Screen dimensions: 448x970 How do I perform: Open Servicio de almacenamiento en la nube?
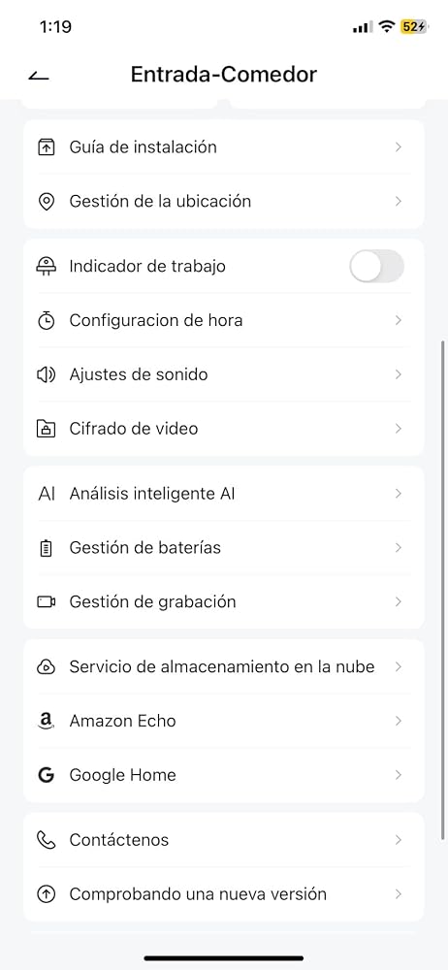pyautogui.click(x=224, y=667)
